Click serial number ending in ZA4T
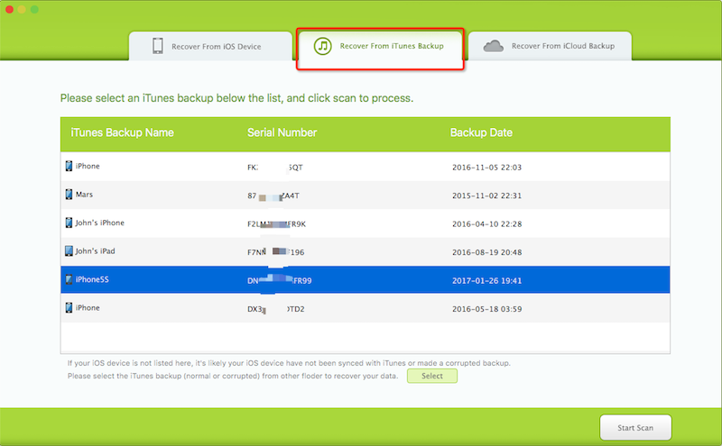Image resolution: width=722 pixels, height=446 pixels. pos(273,196)
